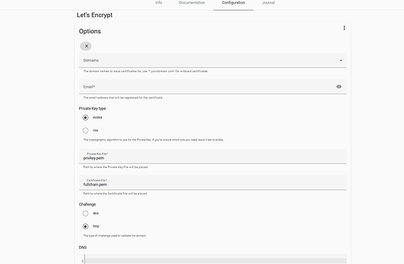Click the 'Challenge' section label
Screen dimensions: 404x264
tap(87, 204)
